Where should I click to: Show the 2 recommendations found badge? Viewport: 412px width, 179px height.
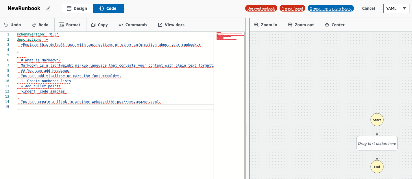pos(330,8)
